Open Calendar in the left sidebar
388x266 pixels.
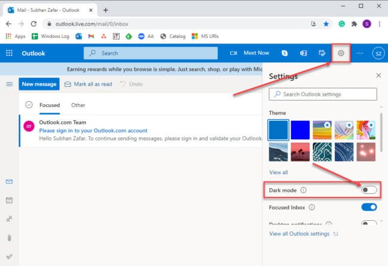(9, 201)
